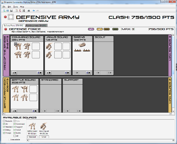Viewport: 177px width, 144px height.
Task: Open Janus Squad left options arrow
Action: (x=49, y=73)
